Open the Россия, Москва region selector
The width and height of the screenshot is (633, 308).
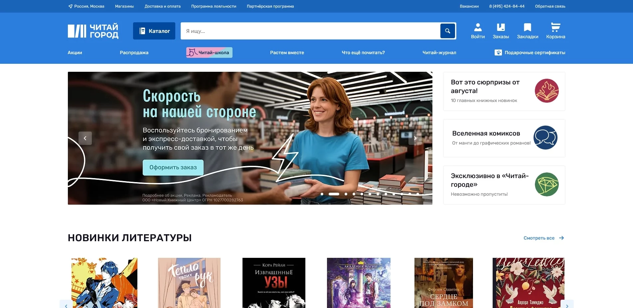coord(89,6)
